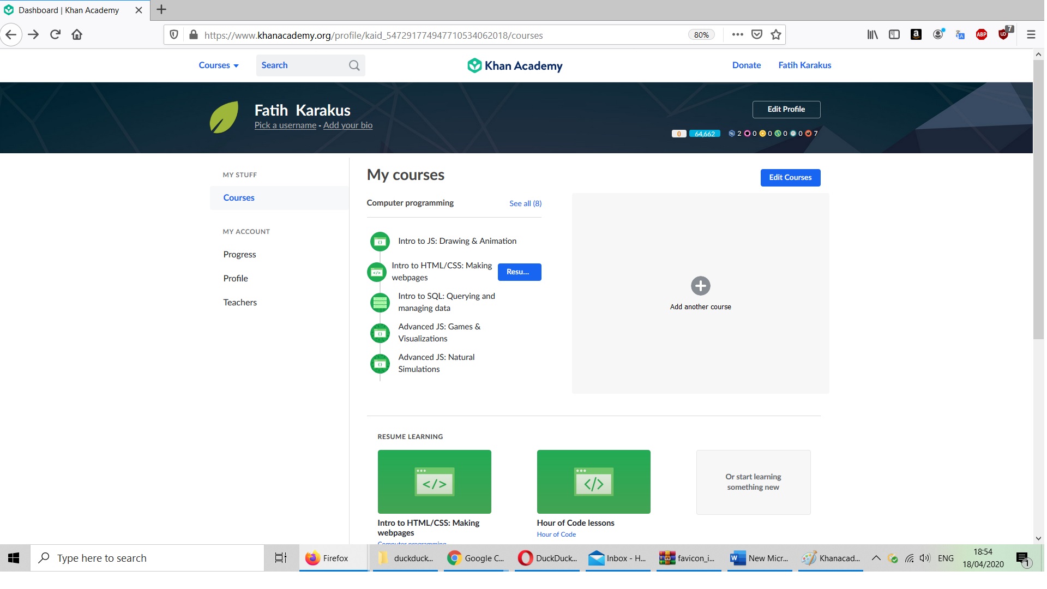Screen dimensions: 1047x589
Task: Show hidden system tray icons
Action: click(x=876, y=558)
